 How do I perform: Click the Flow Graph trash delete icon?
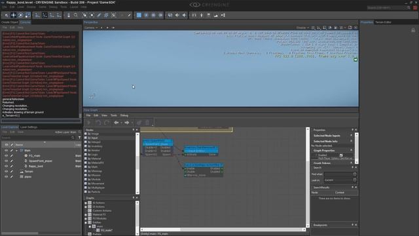pyautogui.click(x=147, y=123)
